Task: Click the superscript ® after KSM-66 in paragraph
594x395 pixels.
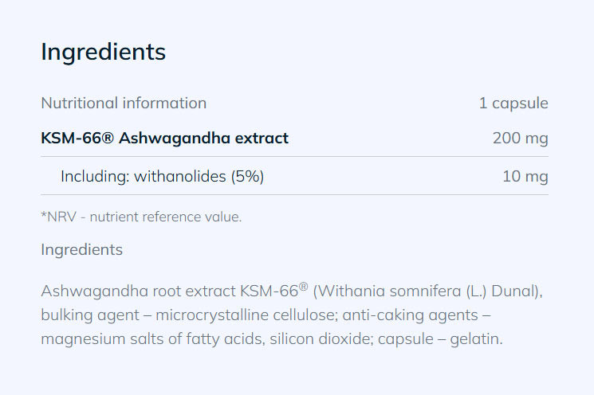Action: (304, 285)
